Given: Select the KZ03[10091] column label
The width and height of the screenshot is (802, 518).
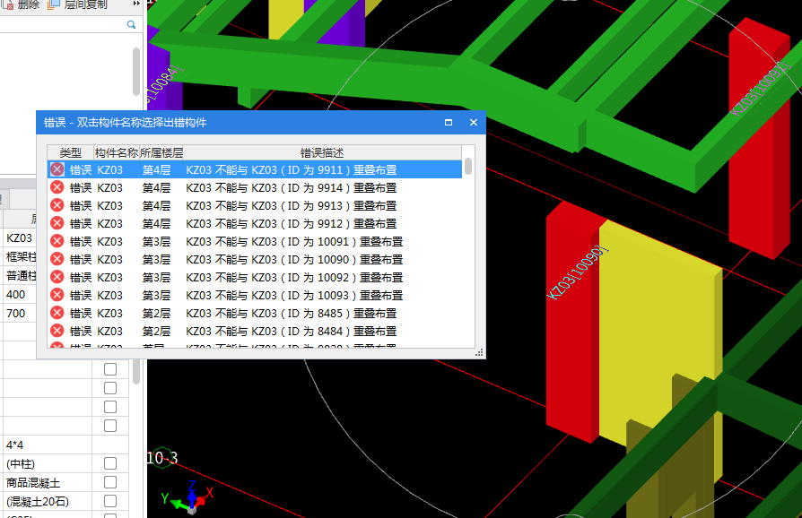Looking at the screenshot, I should pos(761,89).
